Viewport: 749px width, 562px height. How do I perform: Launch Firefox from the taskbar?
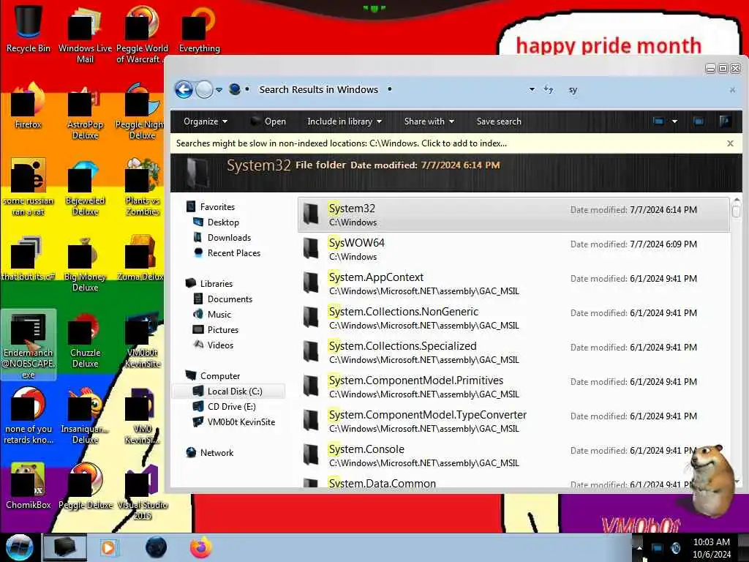click(201, 547)
